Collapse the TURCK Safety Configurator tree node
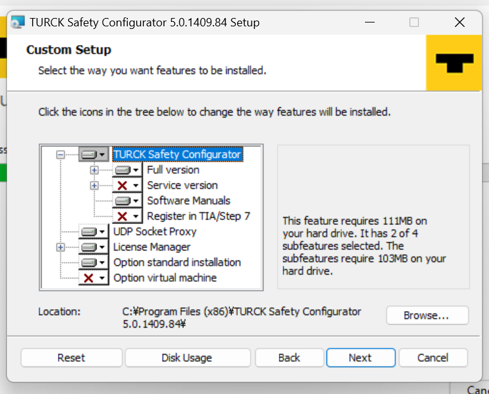Screen dimensions: 489x394 (60, 154)
